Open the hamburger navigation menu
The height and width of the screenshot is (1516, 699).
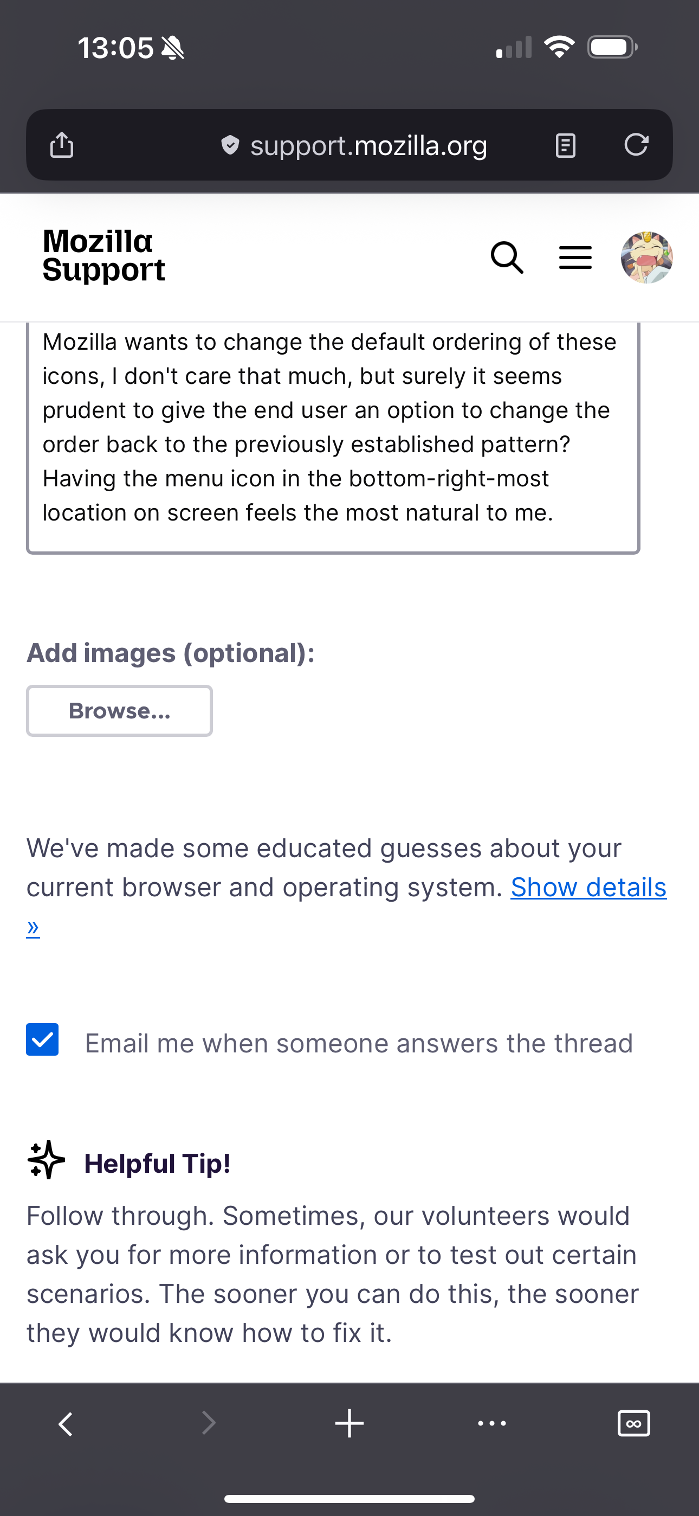(x=575, y=258)
